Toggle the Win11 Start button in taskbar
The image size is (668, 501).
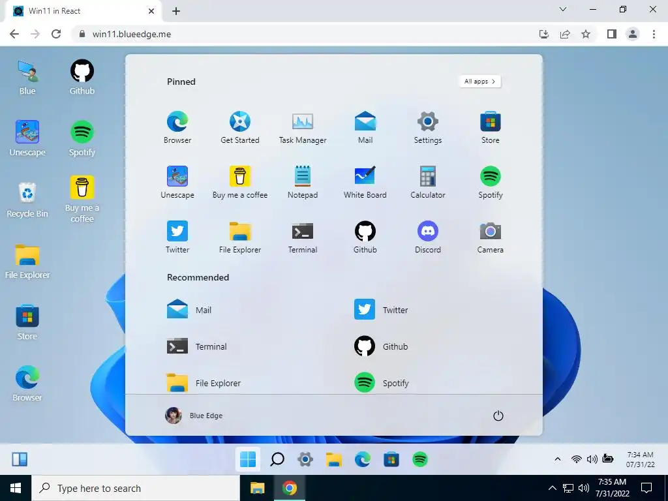coord(248,459)
